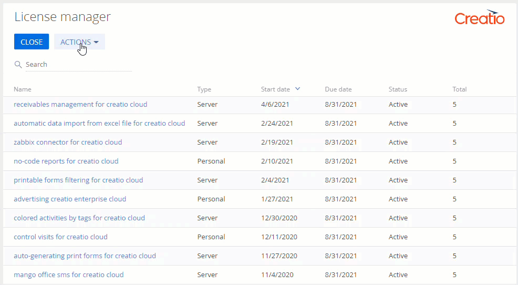
Task: Open printable forms filtering license link
Action: click(x=78, y=180)
